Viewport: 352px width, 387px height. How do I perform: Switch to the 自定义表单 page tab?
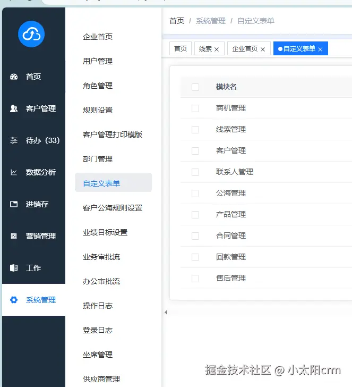click(x=299, y=48)
